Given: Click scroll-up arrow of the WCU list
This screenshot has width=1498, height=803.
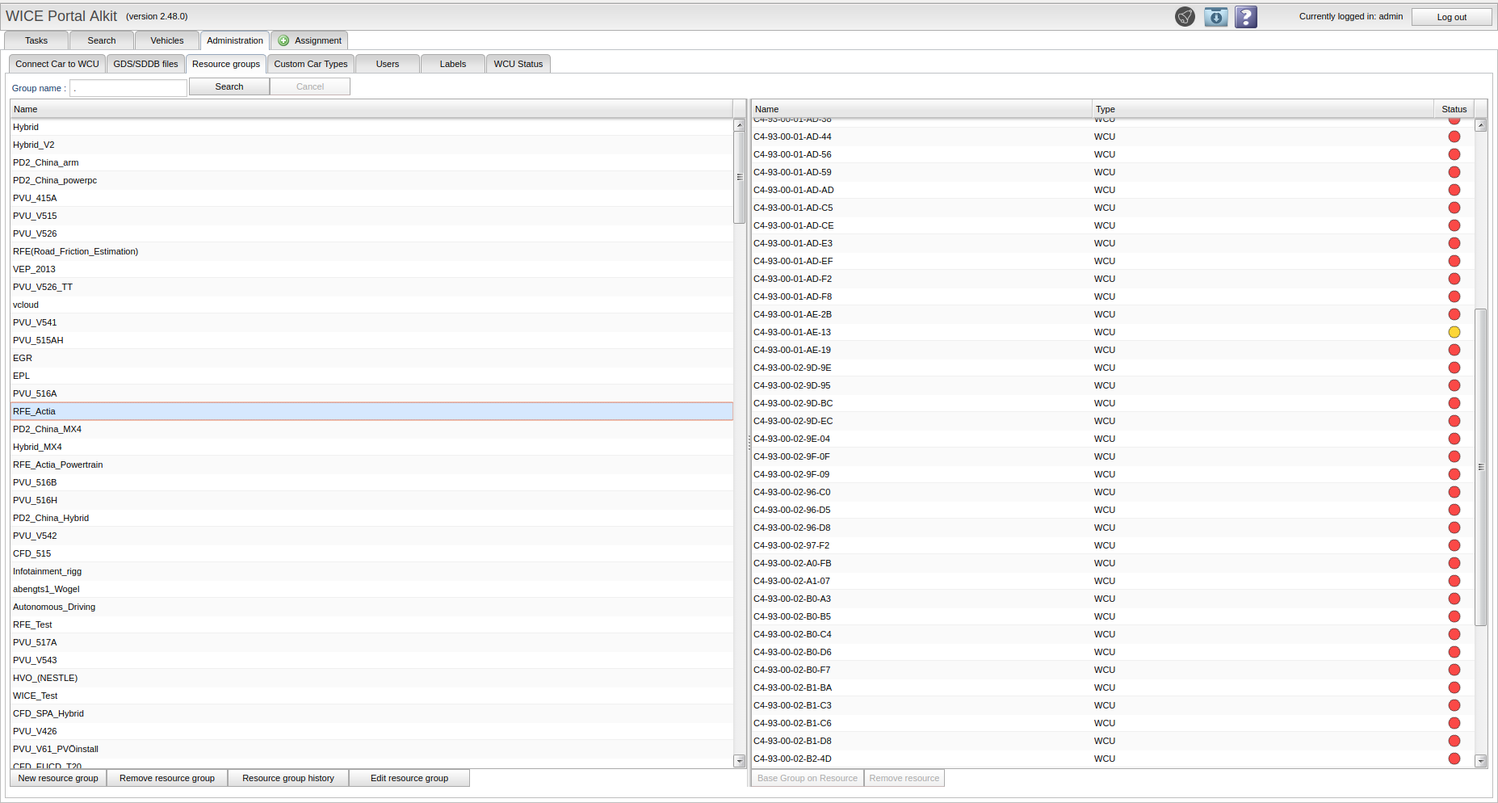Looking at the screenshot, I should coord(1480,125).
